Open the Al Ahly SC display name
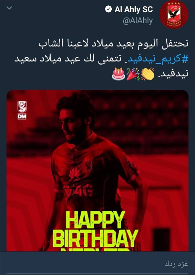195x275 pixels. tap(134, 10)
